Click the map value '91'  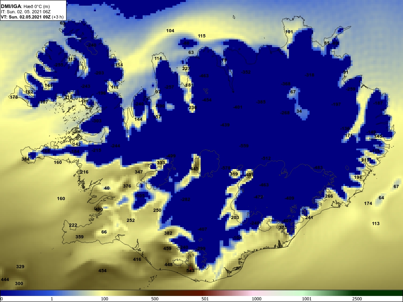(346, 72)
